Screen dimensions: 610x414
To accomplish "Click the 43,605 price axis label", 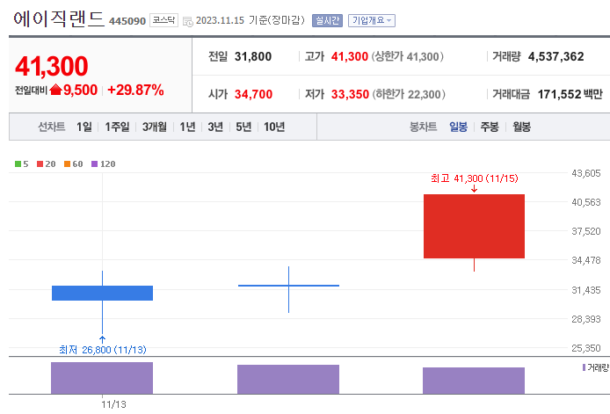I will [x=586, y=173].
